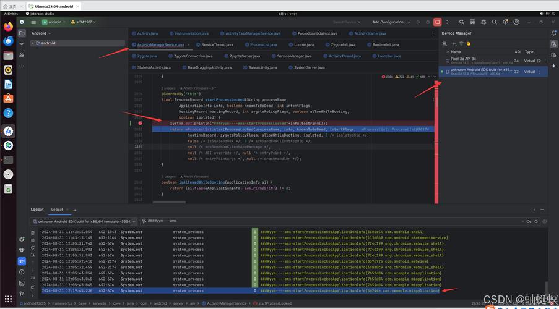The height and width of the screenshot is (309, 559).
Task: Jump to next highlighted error down arrow
Action: pos(435,77)
